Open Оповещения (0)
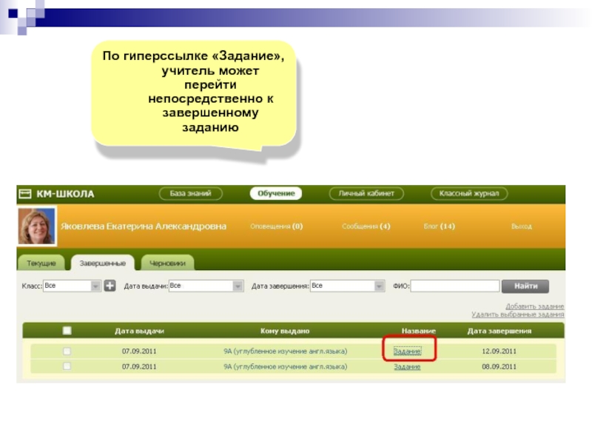This screenshot has height=444, width=592. click(276, 226)
